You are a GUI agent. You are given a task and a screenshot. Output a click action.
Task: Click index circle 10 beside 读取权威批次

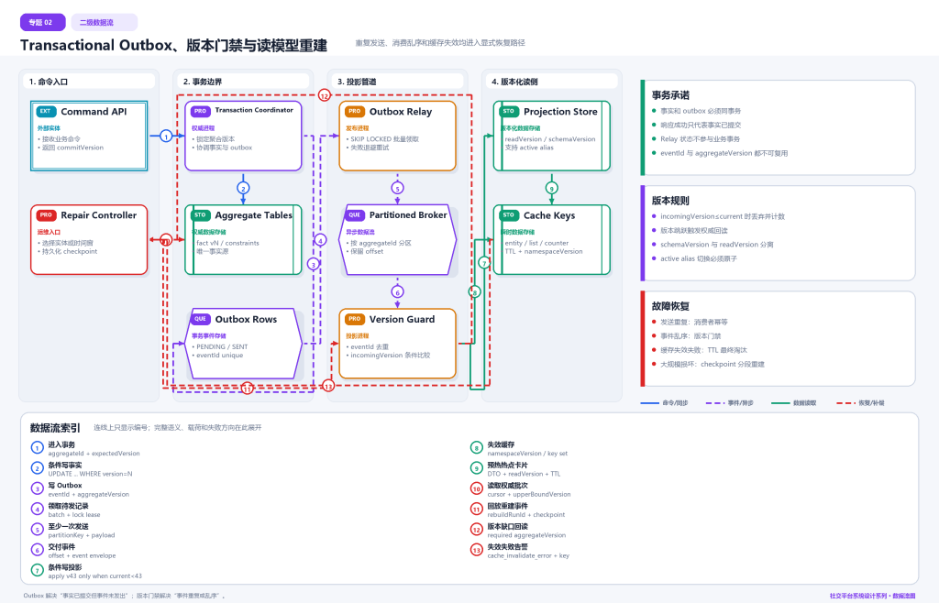[x=477, y=488]
